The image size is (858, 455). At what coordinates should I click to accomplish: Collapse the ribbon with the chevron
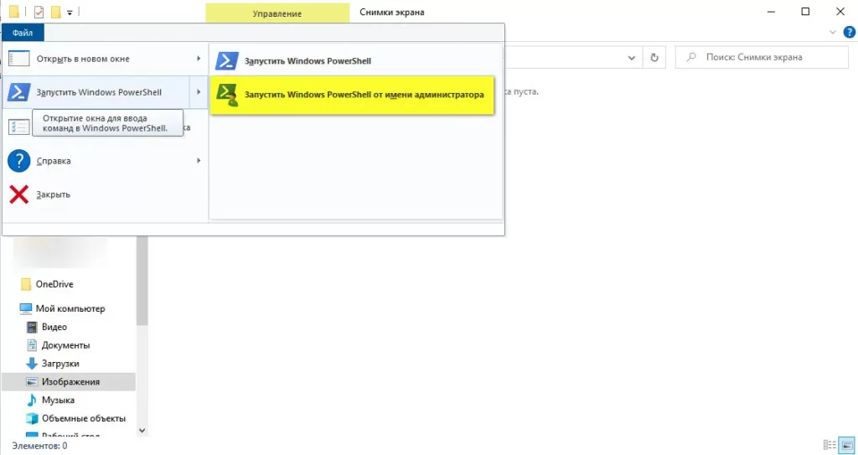tap(833, 33)
